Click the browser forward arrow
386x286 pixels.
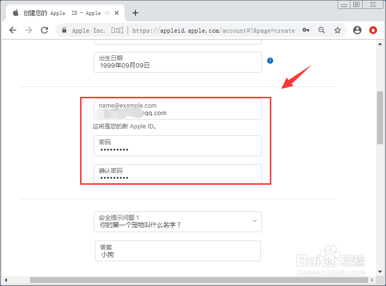click(29, 30)
